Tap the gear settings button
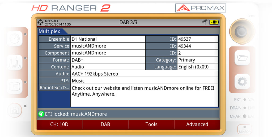The width and height of the screenshot is (272, 137). tap(242, 82)
